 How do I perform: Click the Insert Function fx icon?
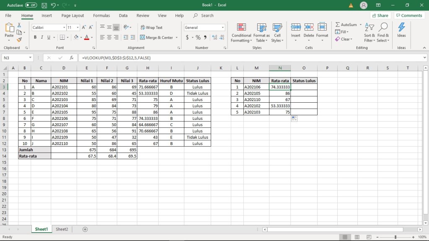point(72,58)
